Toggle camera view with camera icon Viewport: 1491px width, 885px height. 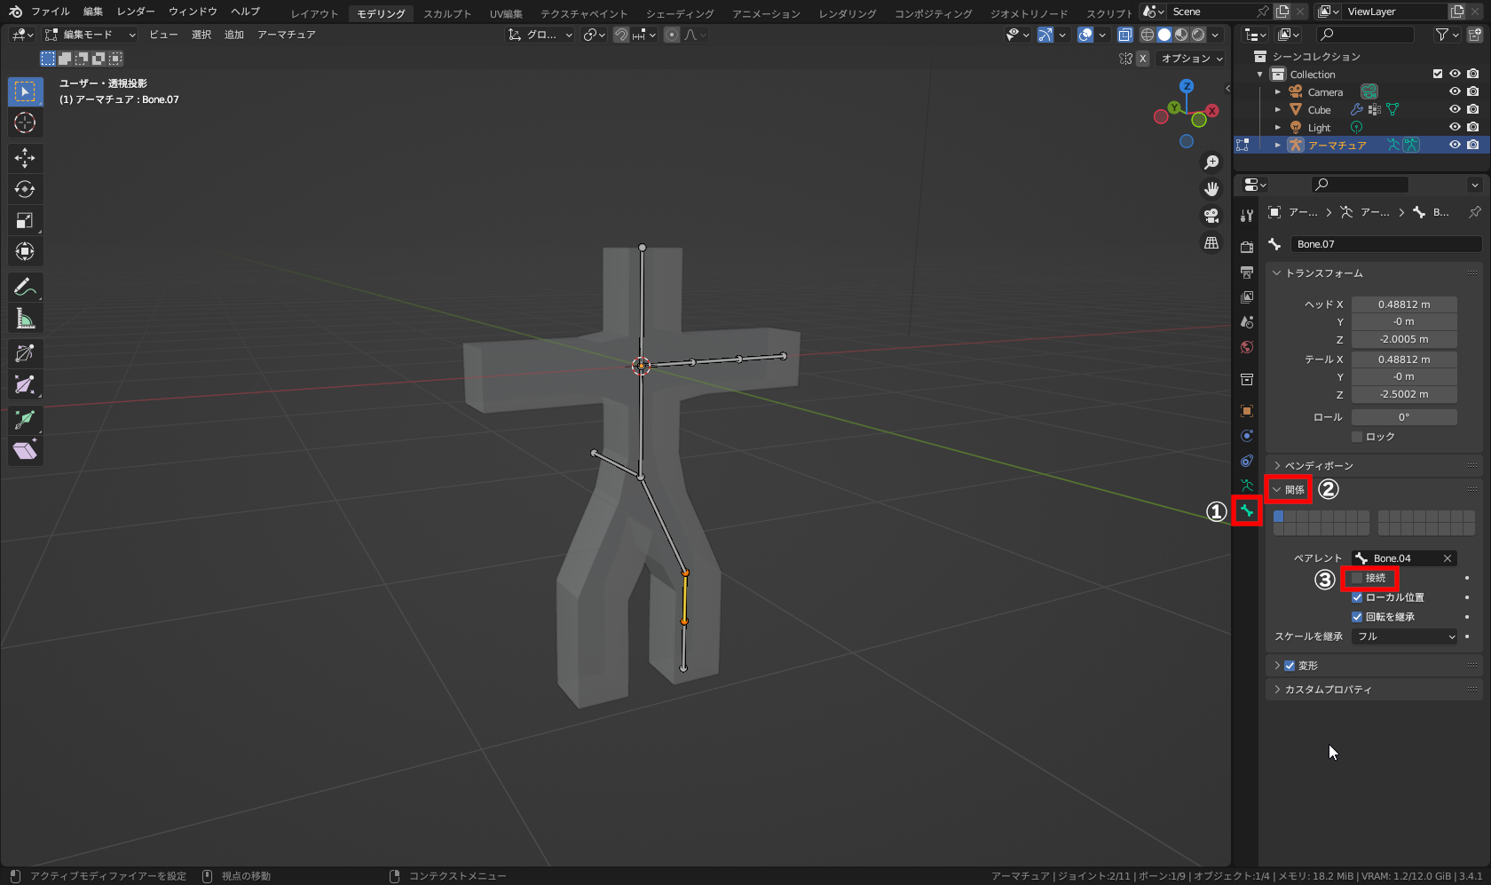[x=1211, y=216]
